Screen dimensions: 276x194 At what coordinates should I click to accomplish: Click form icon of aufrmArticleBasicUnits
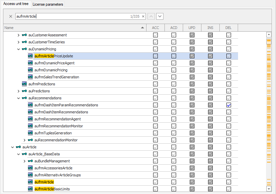point(30,189)
